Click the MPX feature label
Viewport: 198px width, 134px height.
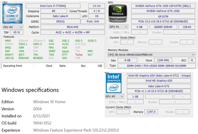tap(90, 51)
